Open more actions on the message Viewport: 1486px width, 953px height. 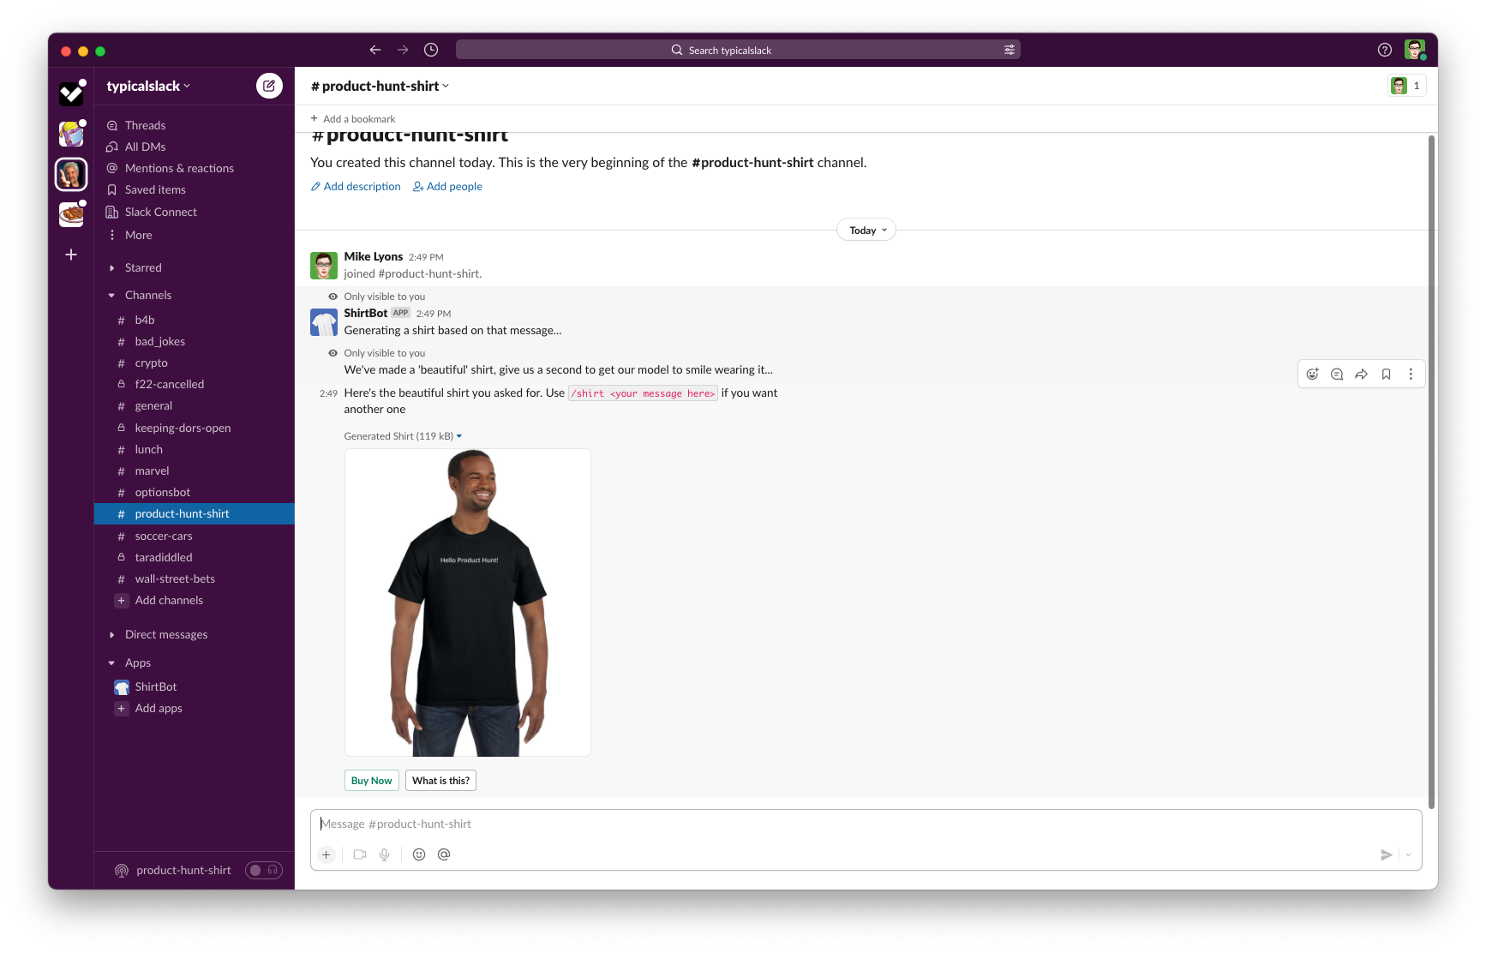pyautogui.click(x=1411, y=374)
